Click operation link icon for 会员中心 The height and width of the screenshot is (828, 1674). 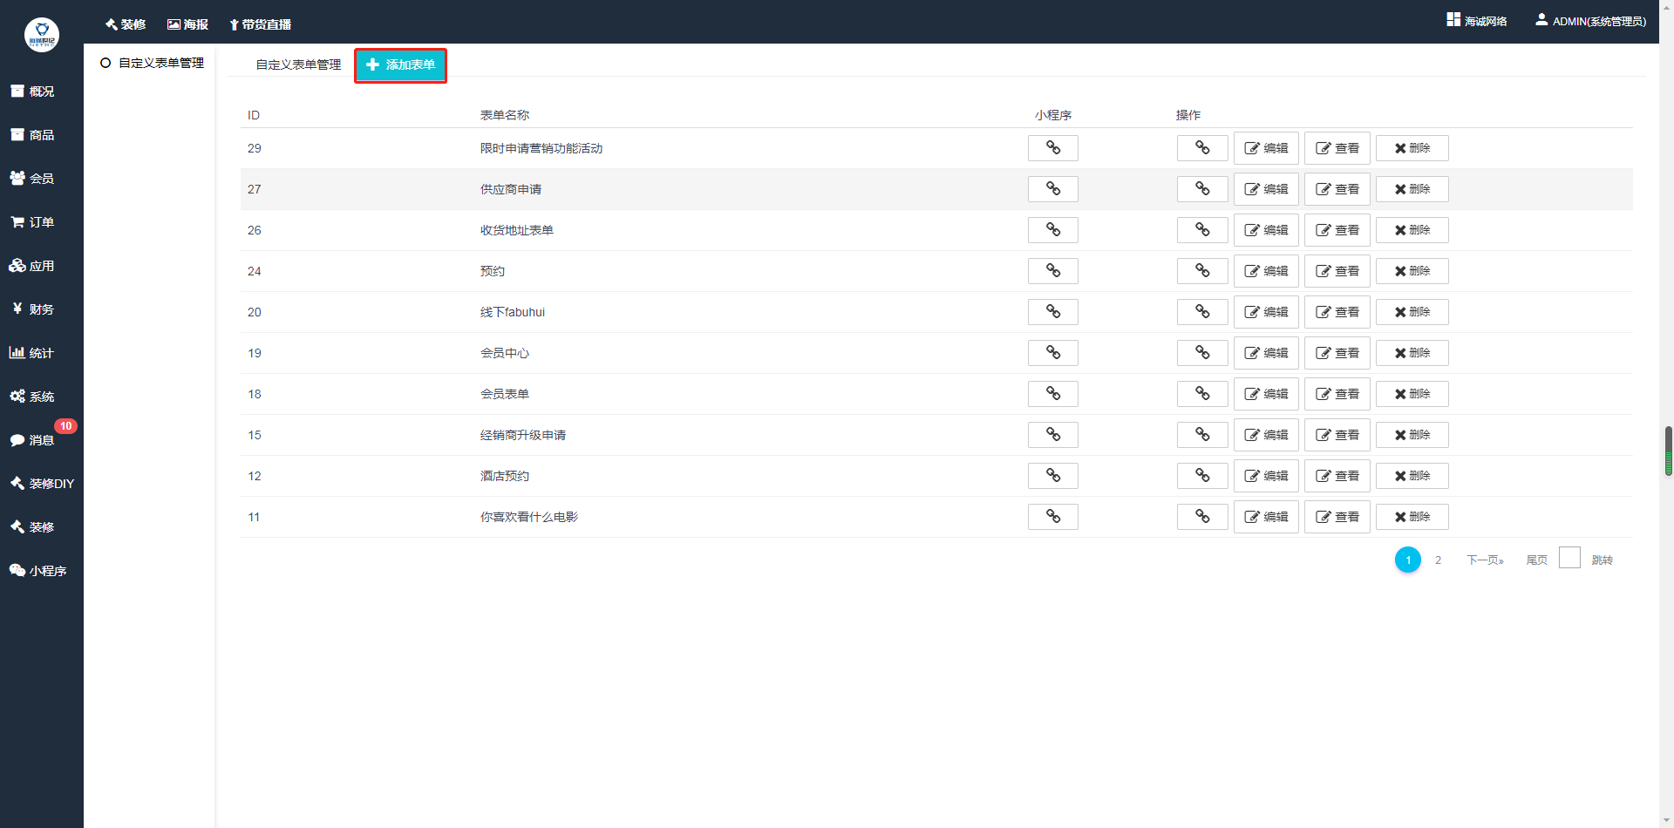(1202, 353)
